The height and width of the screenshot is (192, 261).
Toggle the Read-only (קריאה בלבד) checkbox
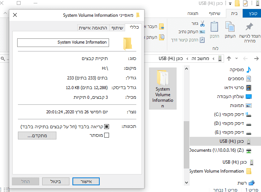[106, 126]
